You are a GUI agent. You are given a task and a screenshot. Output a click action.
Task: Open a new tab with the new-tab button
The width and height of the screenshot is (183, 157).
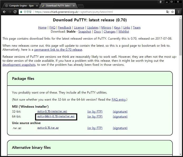(x=81, y=6)
